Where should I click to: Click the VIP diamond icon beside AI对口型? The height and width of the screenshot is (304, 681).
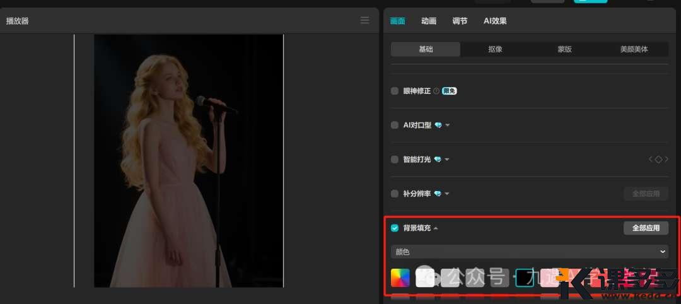click(x=438, y=125)
